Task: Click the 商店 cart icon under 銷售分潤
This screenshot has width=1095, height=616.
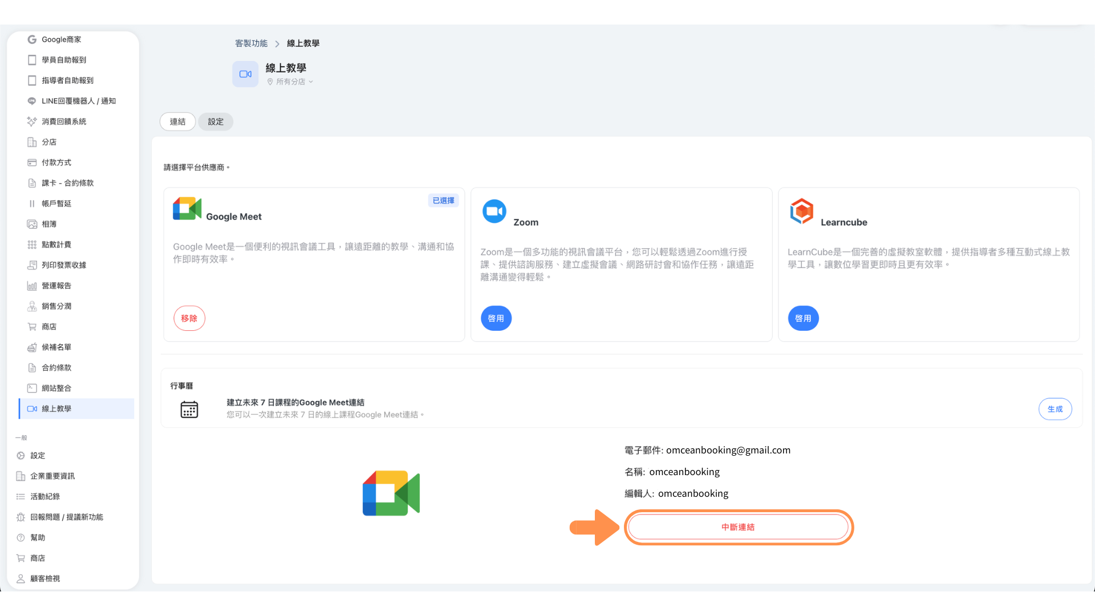Action: point(32,327)
